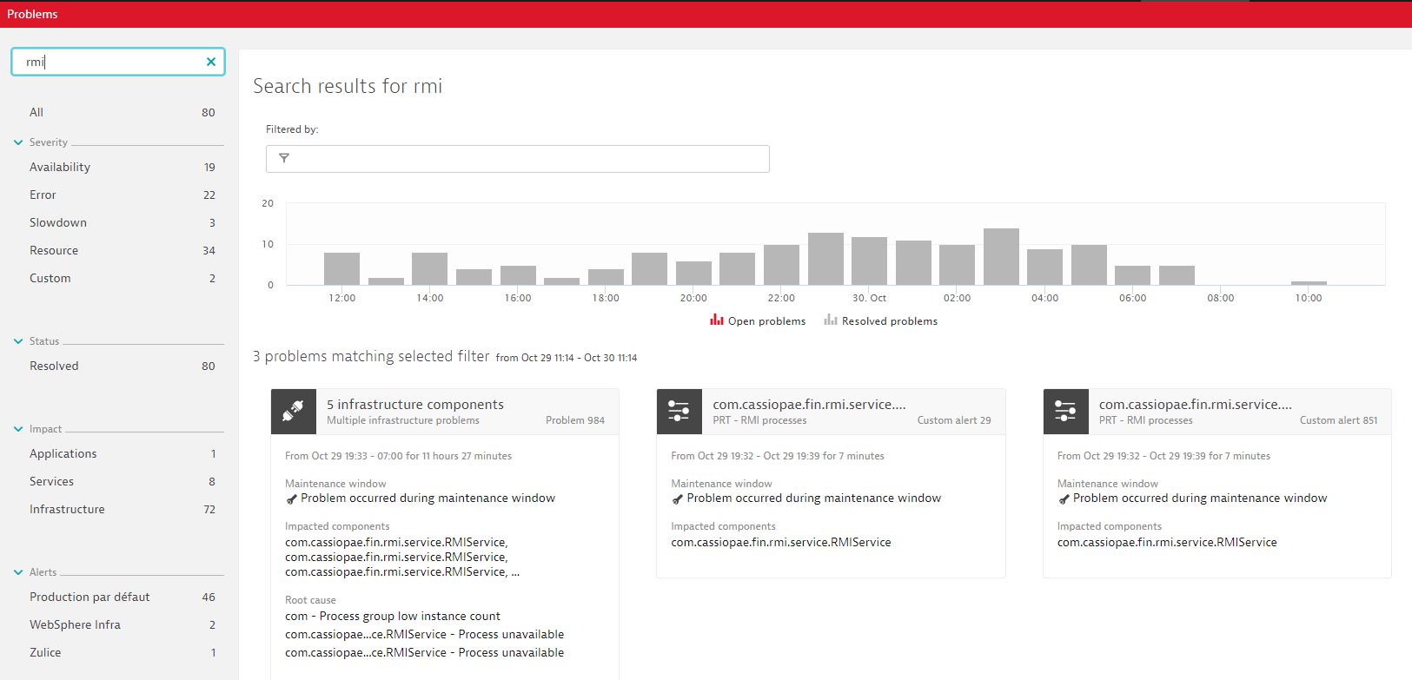Click maintenance wrench icon in Problem 984

[292, 499]
